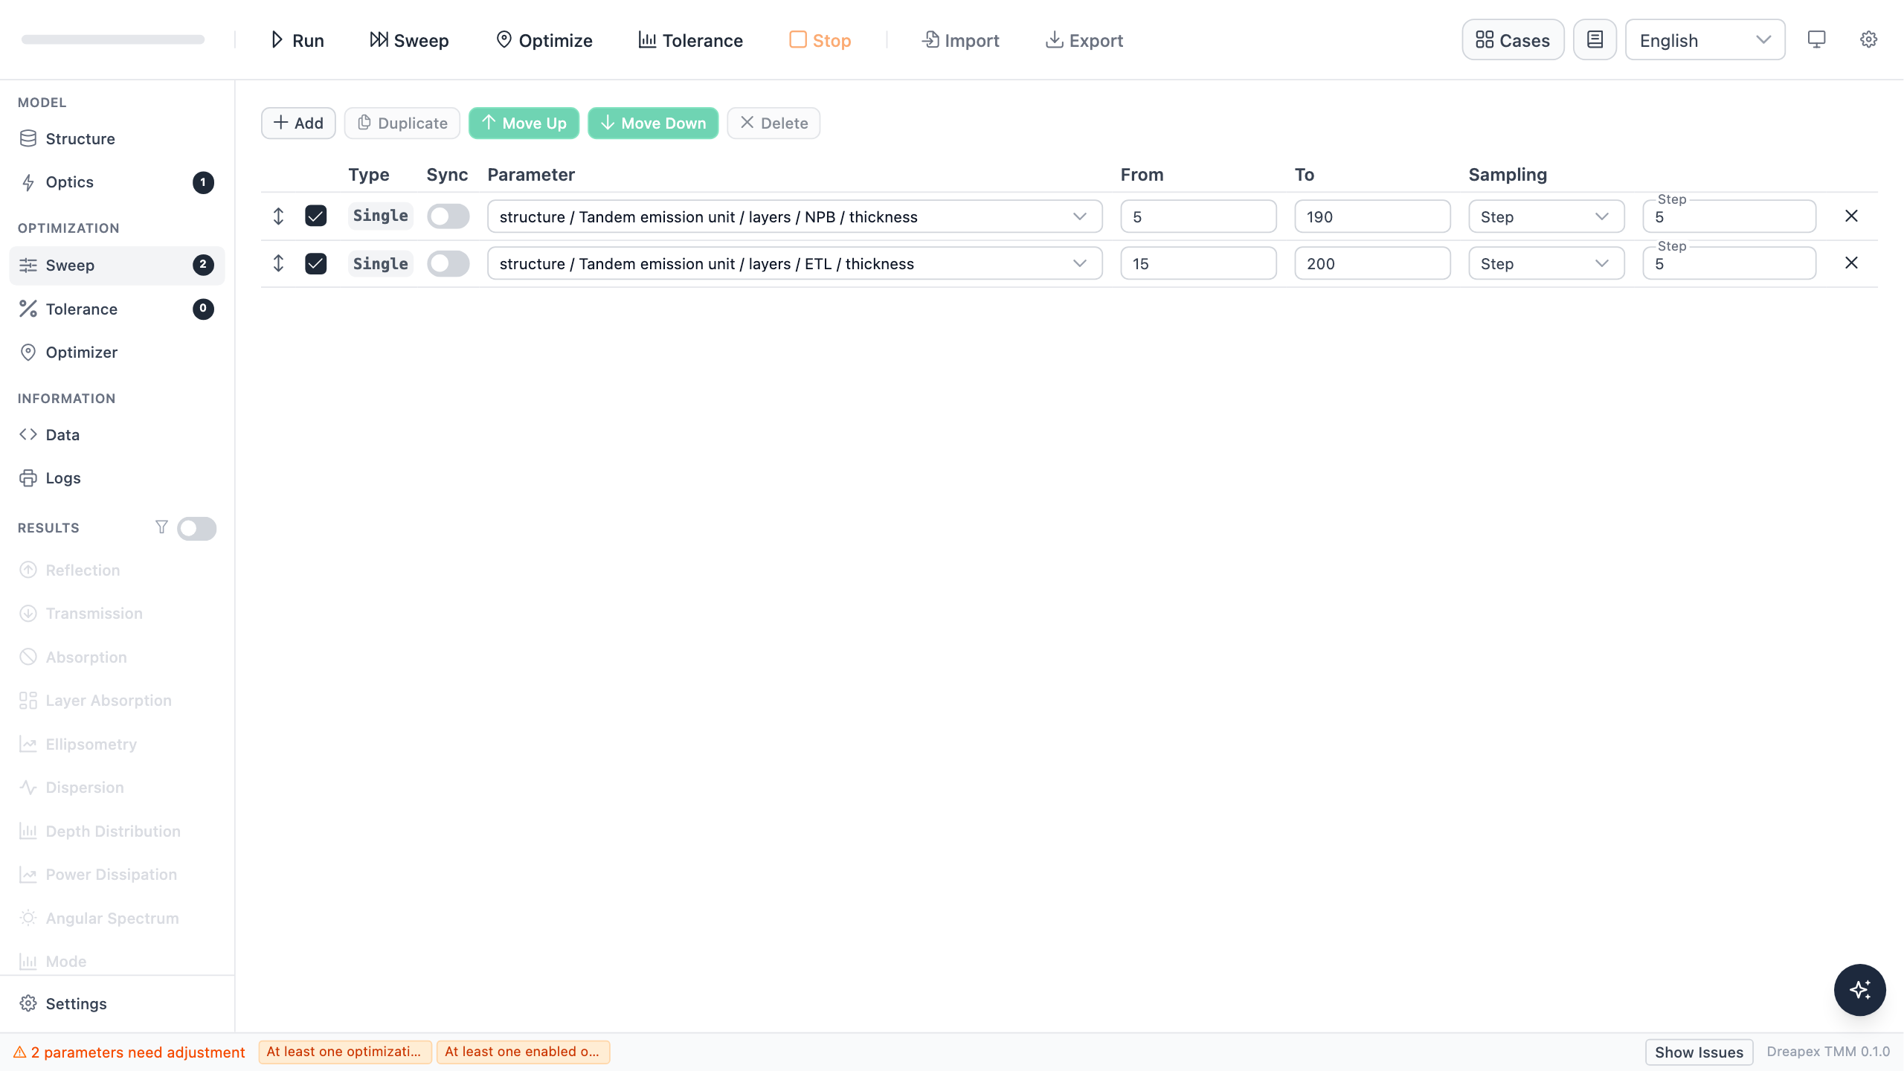Click the monitor display icon
This screenshot has width=1904, height=1071.
pyautogui.click(x=1816, y=39)
